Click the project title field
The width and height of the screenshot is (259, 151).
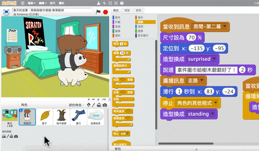[x=52, y=10]
